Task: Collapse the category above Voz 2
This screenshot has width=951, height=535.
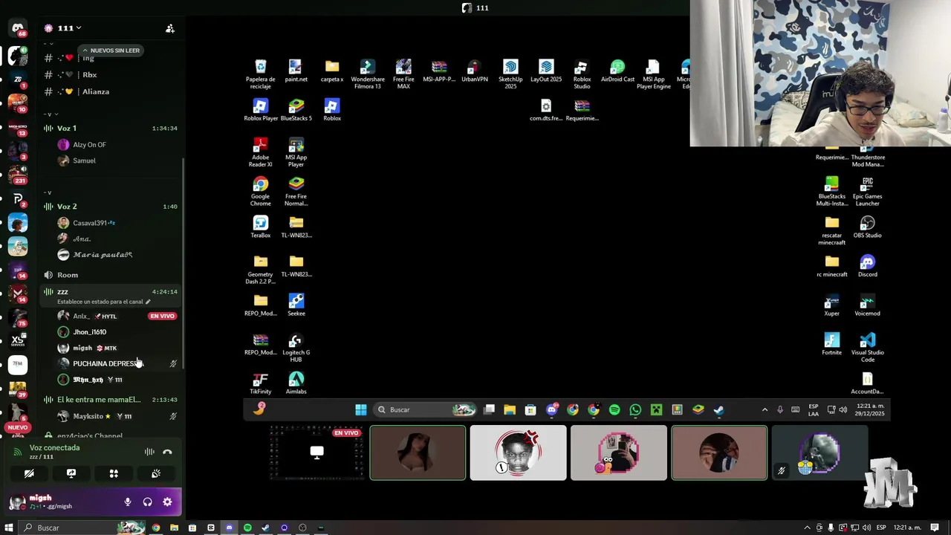Action: (x=48, y=192)
